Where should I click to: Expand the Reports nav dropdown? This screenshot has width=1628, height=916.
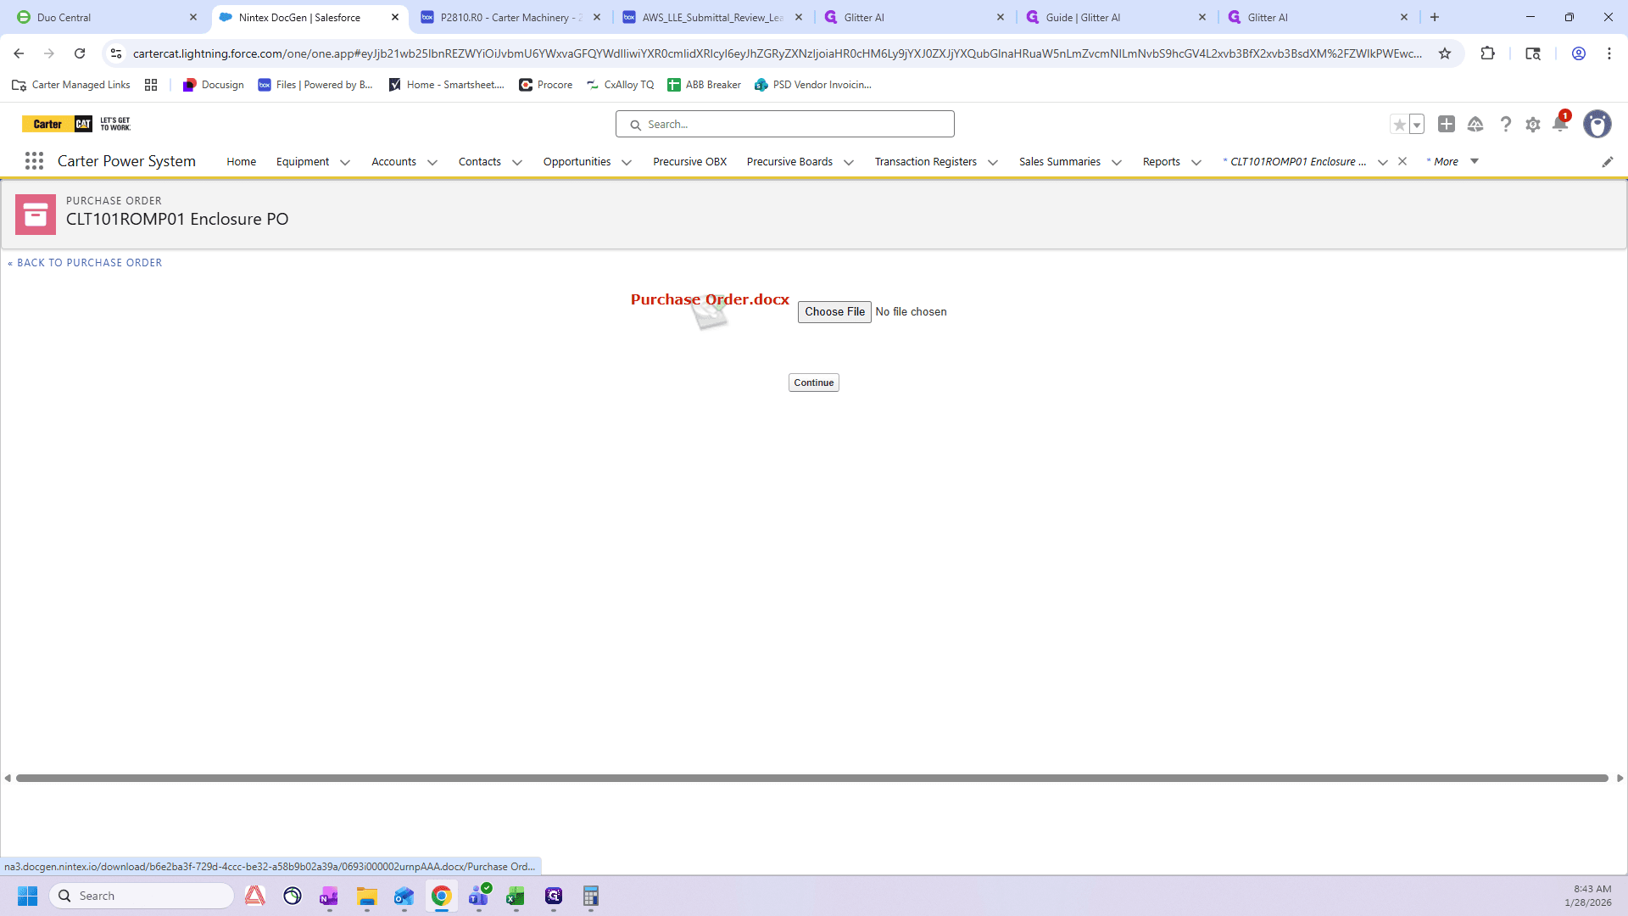pos(1196,162)
